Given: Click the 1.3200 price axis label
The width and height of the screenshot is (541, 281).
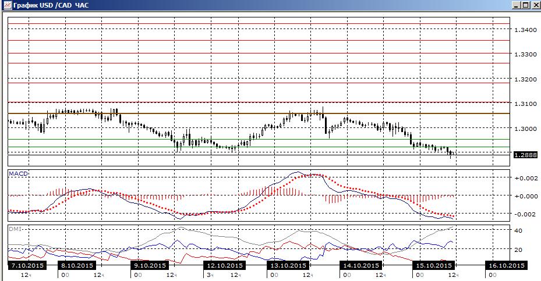Looking at the screenshot, I should click(525, 79).
